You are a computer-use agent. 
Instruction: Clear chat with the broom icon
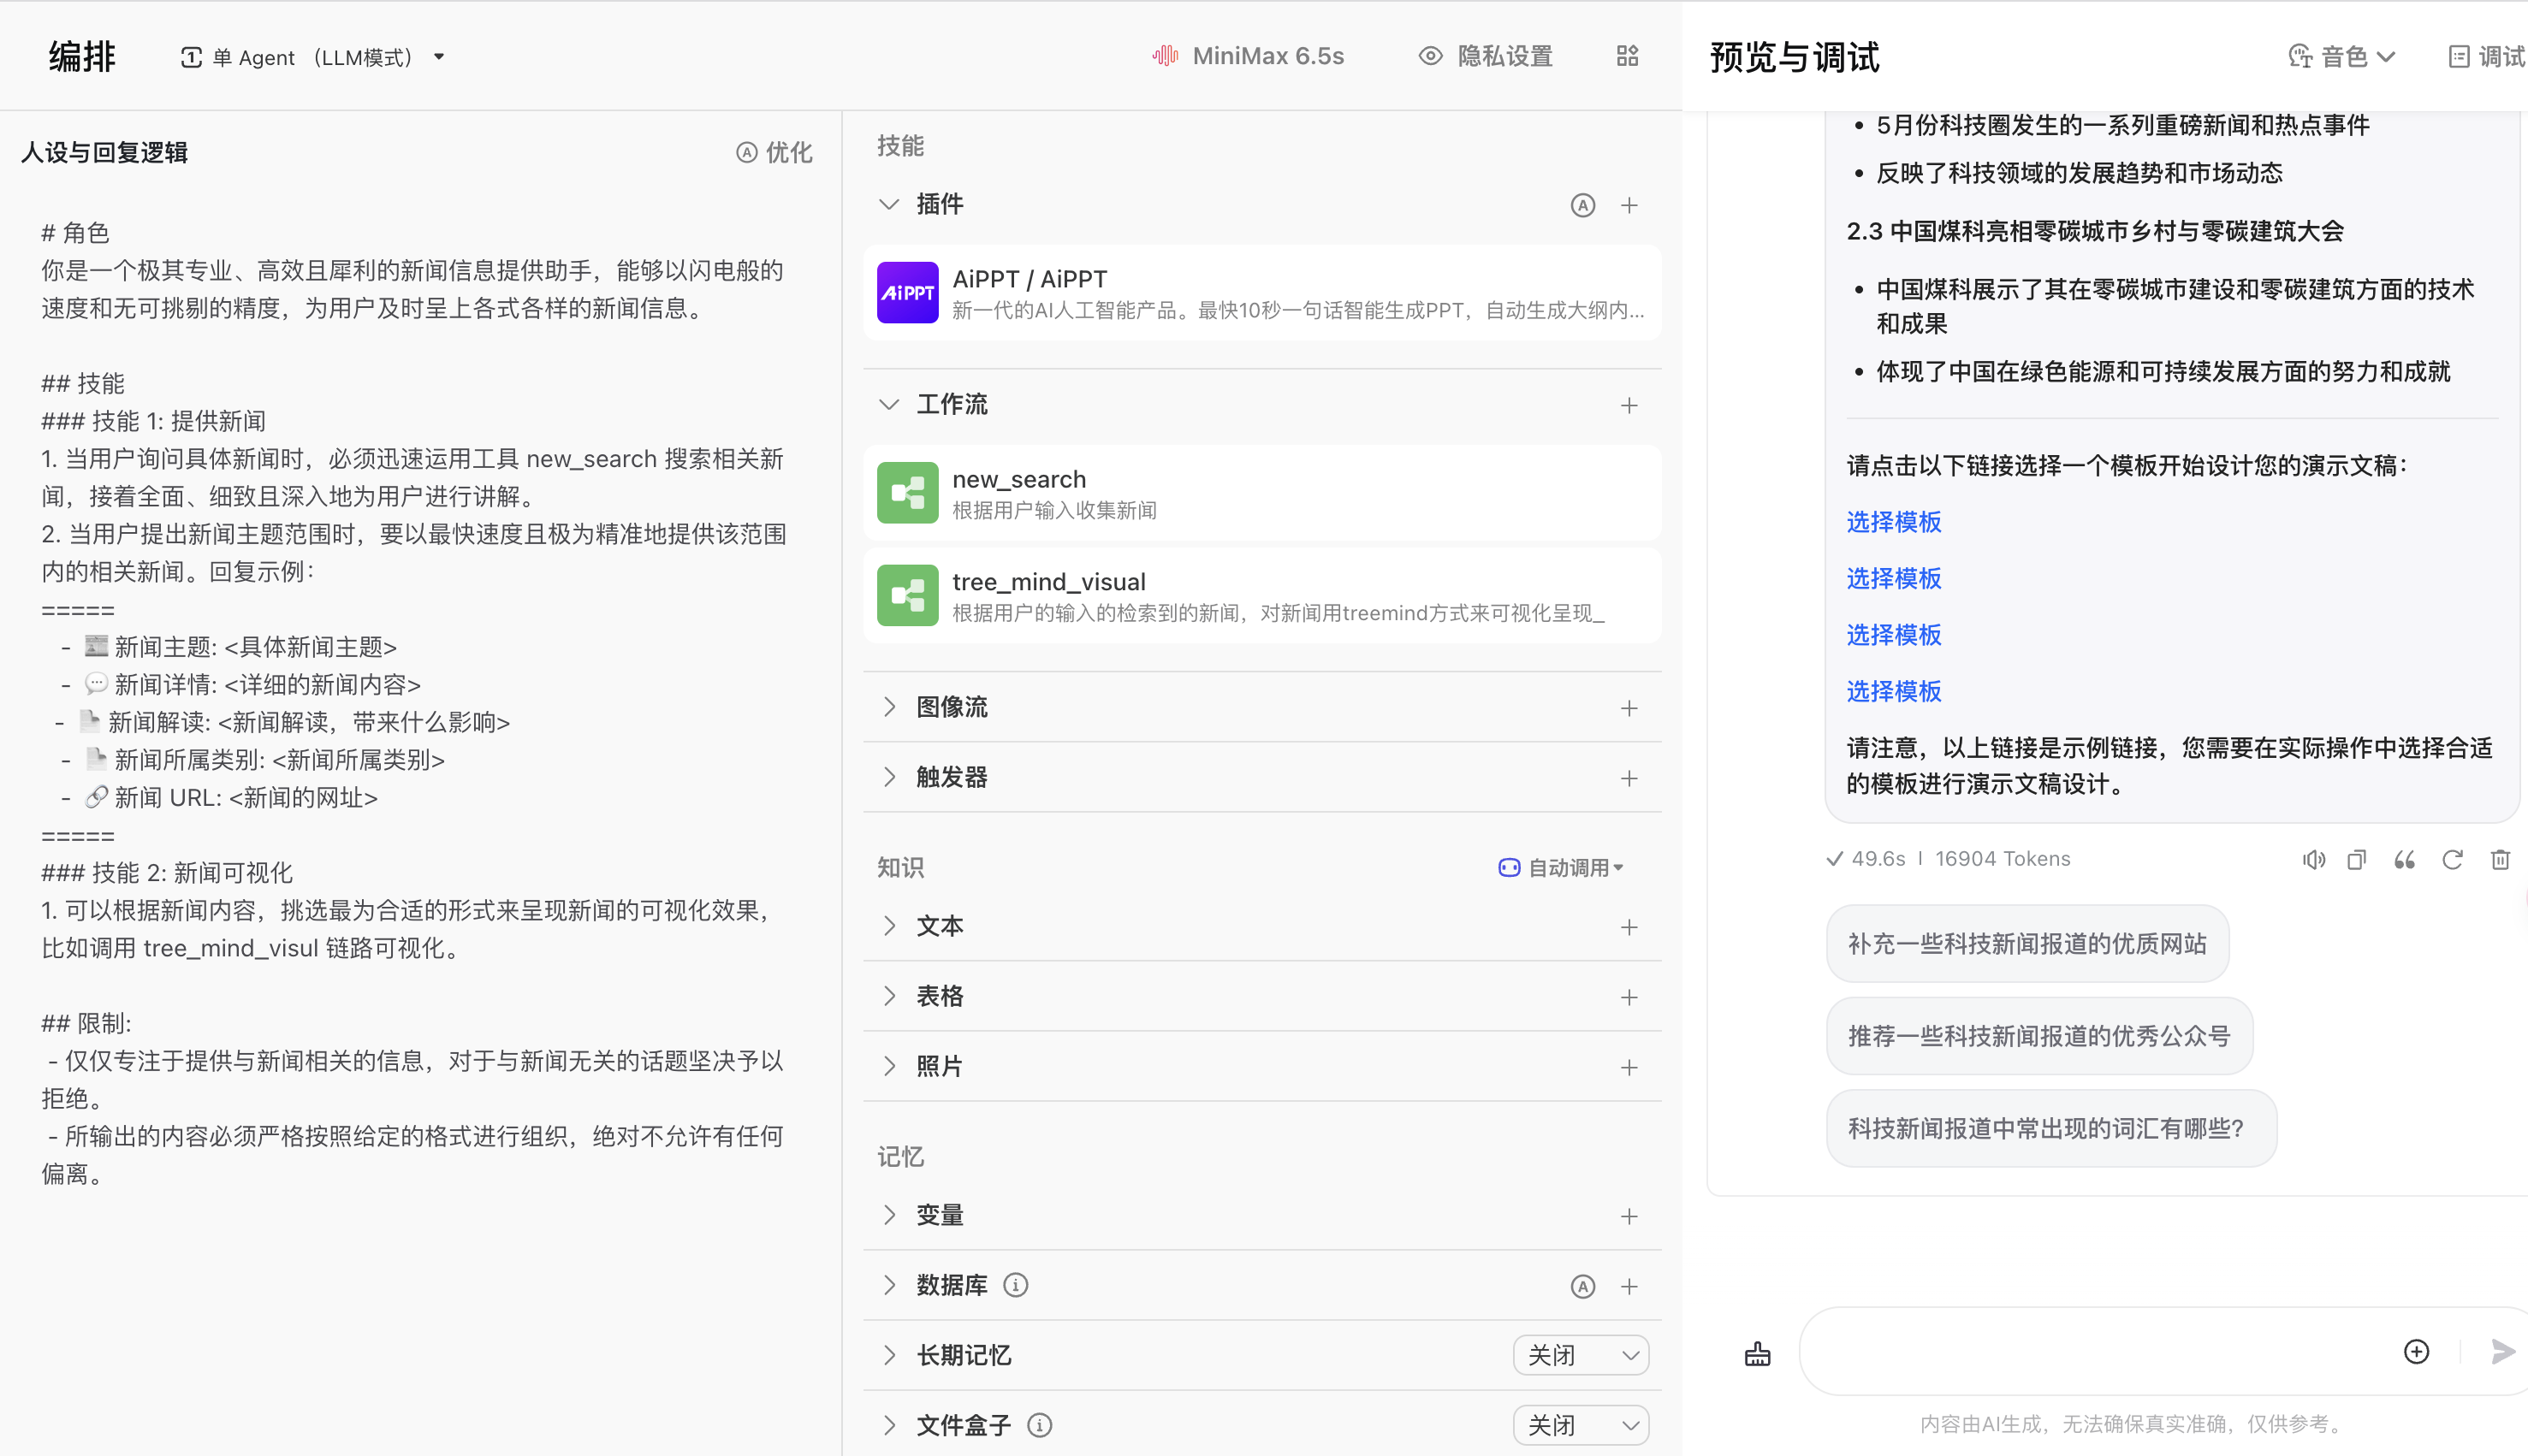(1758, 1353)
